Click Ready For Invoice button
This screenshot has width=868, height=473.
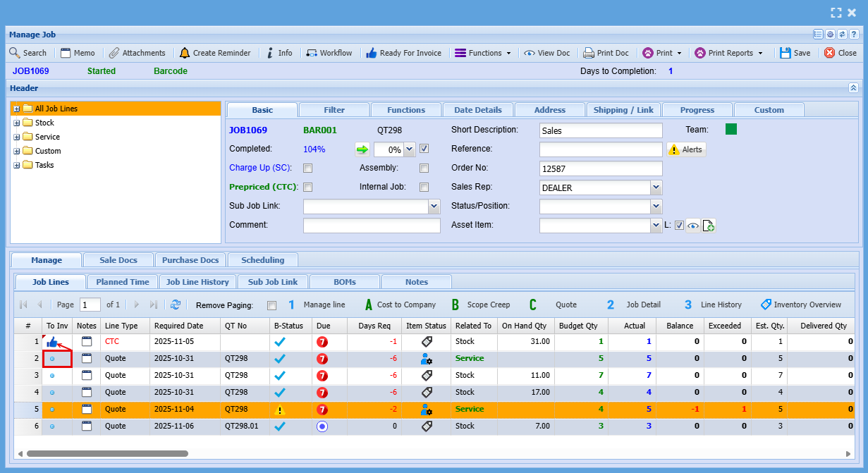click(x=403, y=53)
